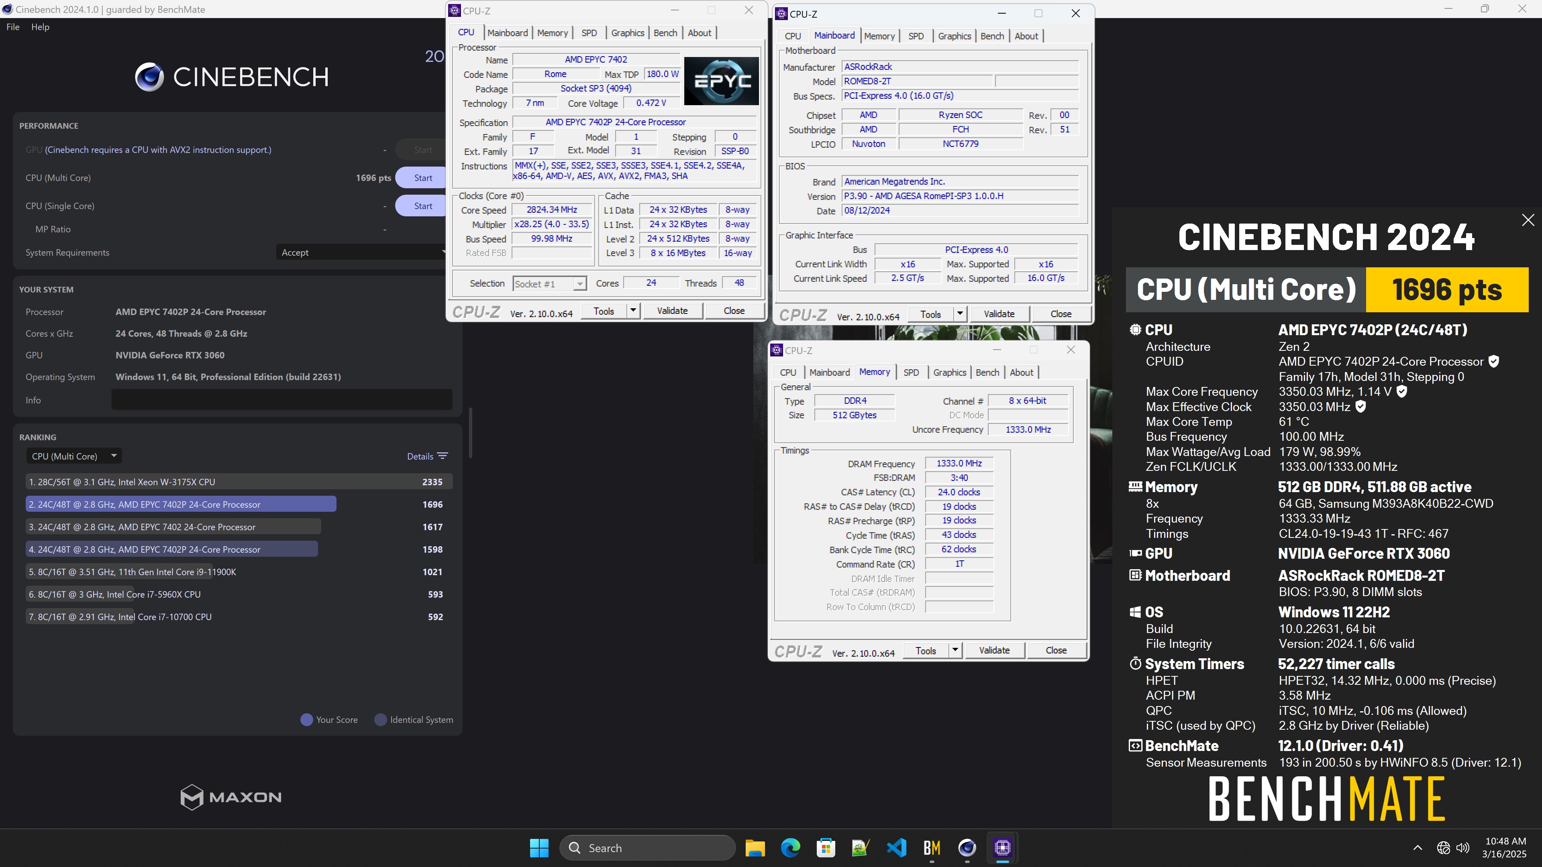Click CPU-Z title icon in Memory window
1542x867 pixels.
point(776,350)
